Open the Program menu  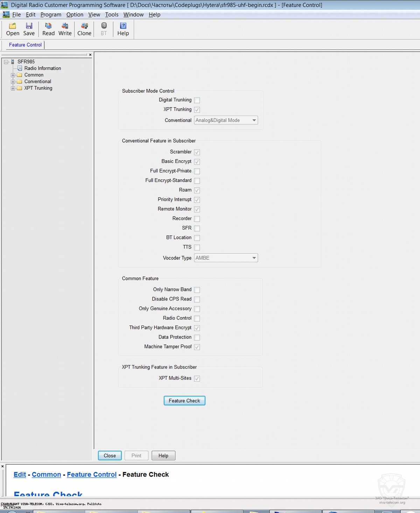(x=51, y=14)
